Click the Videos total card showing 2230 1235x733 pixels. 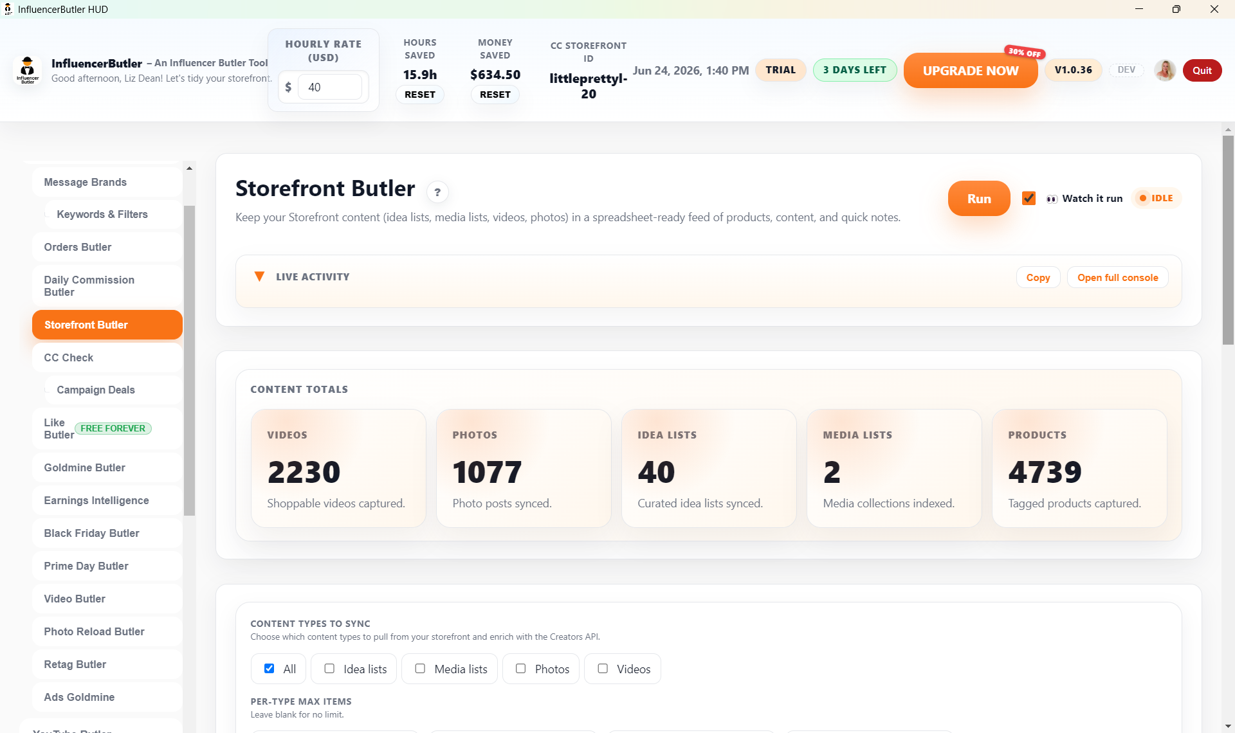point(338,468)
